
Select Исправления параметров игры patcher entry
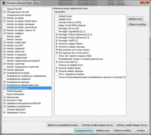coord(23,85)
